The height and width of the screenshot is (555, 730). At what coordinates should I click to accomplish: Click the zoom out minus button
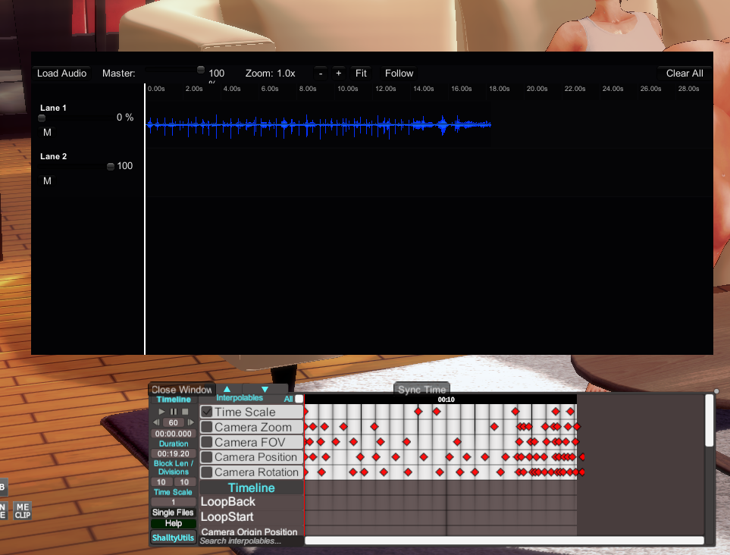[x=321, y=74]
